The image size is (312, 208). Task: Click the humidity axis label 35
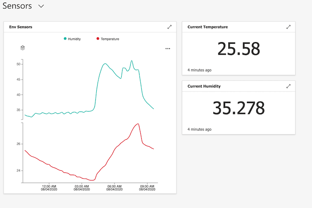click(x=18, y=110)
